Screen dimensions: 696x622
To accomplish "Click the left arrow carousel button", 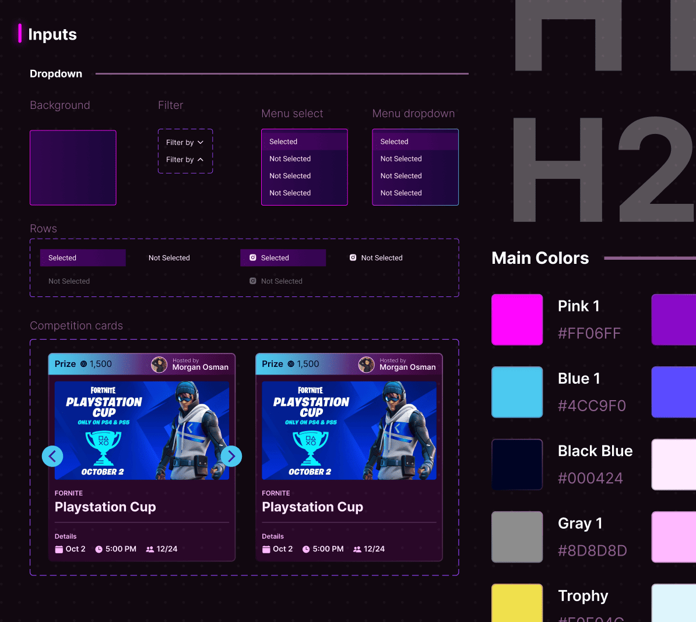I will [x=52, y=456].
